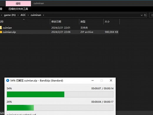Viewport: 153px width, 115px height.
Task: Click game (H:) breadcrumb in address bar
Action: click(x=10, y=15)
